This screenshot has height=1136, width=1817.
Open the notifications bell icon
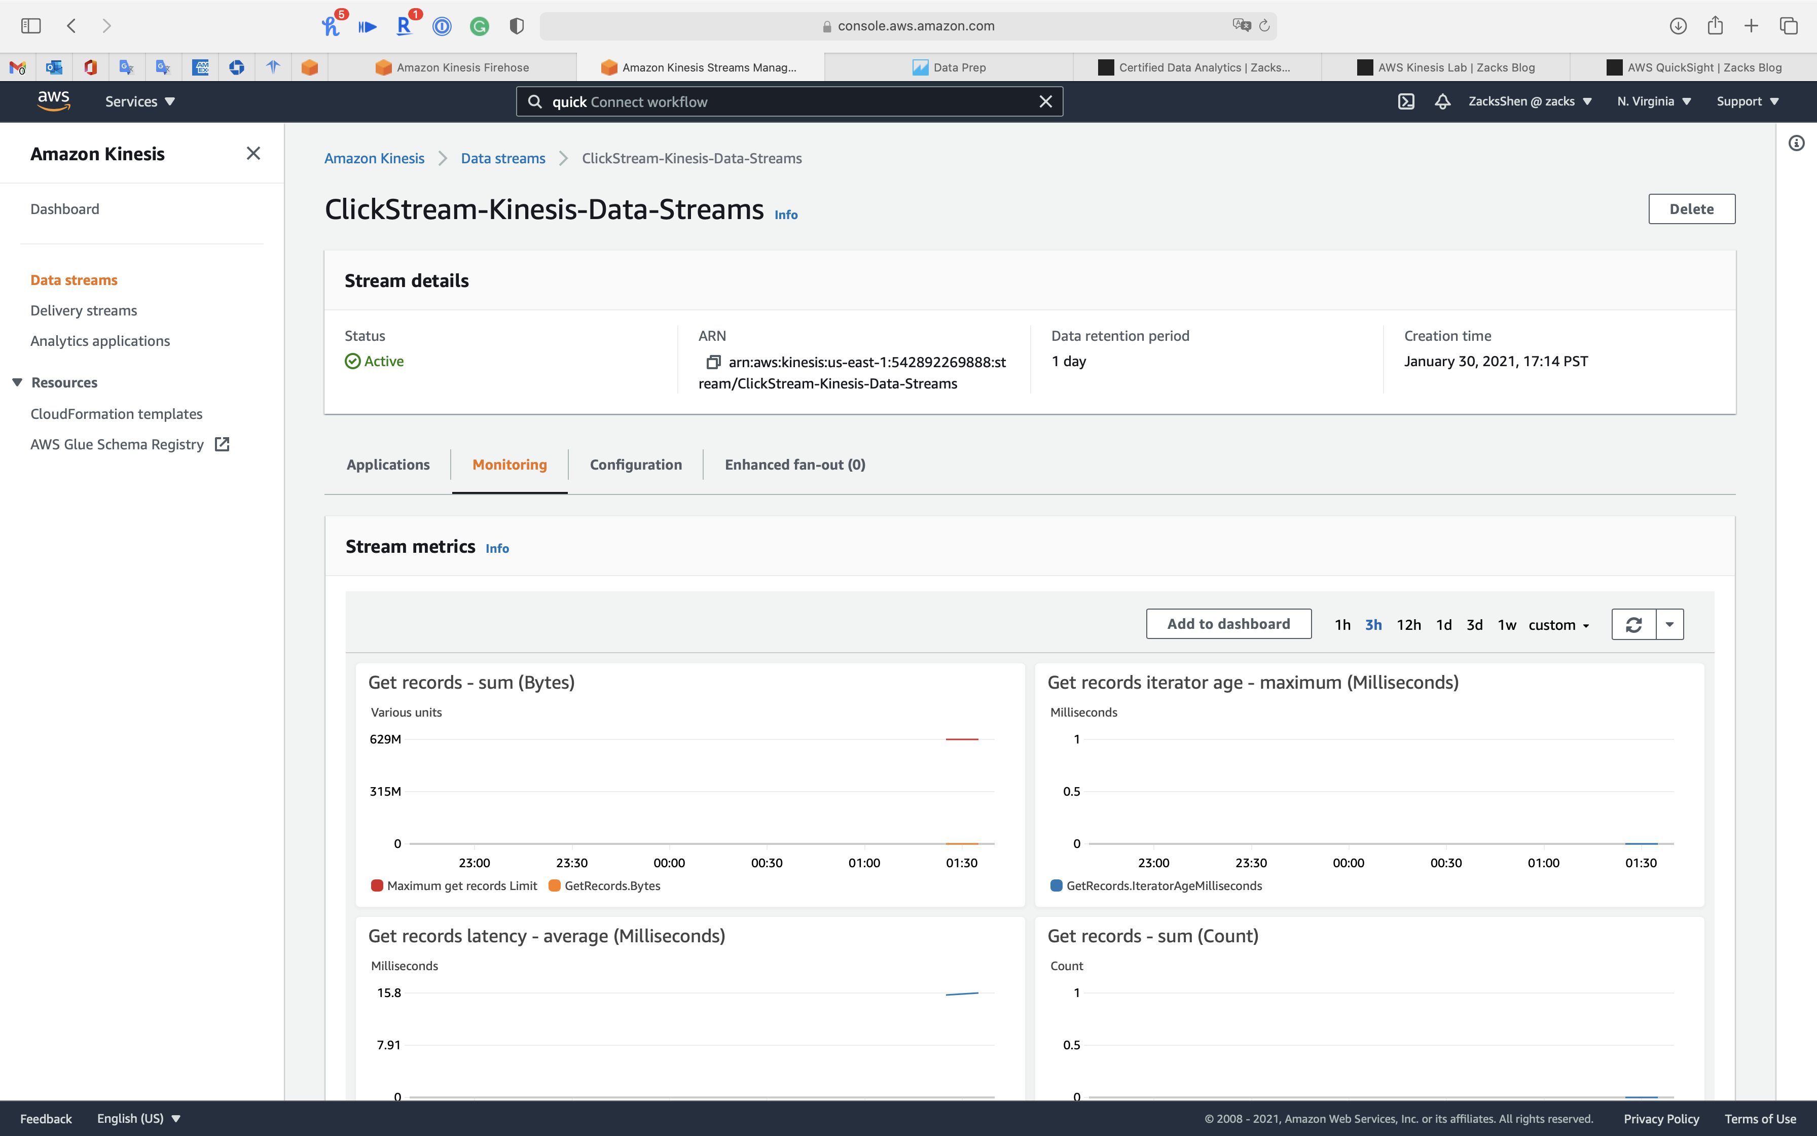[x=1442, y=101]
